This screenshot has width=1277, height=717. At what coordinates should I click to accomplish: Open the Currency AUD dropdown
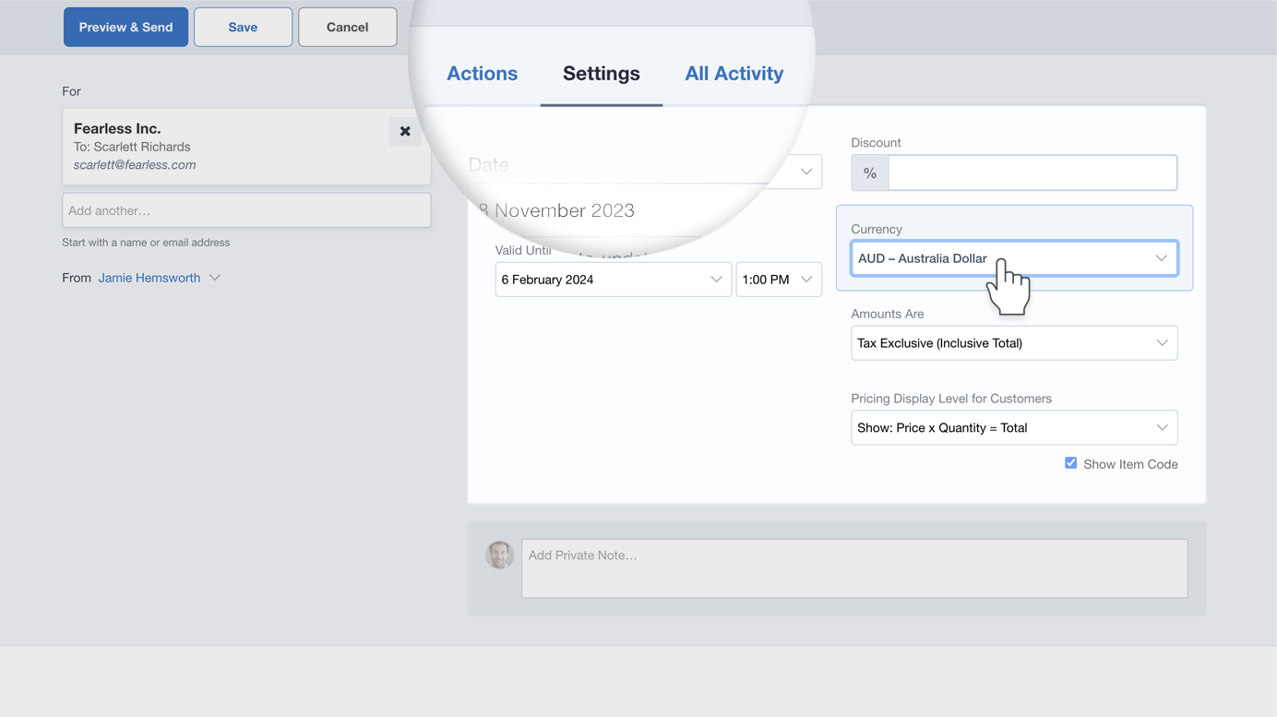(1014, 258)
